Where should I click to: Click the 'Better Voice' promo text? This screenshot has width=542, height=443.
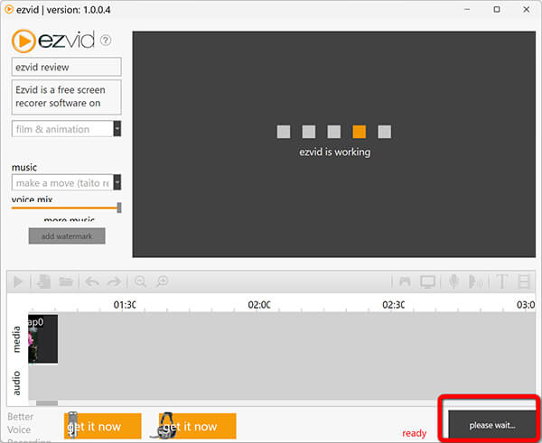(x=21, y=423)
